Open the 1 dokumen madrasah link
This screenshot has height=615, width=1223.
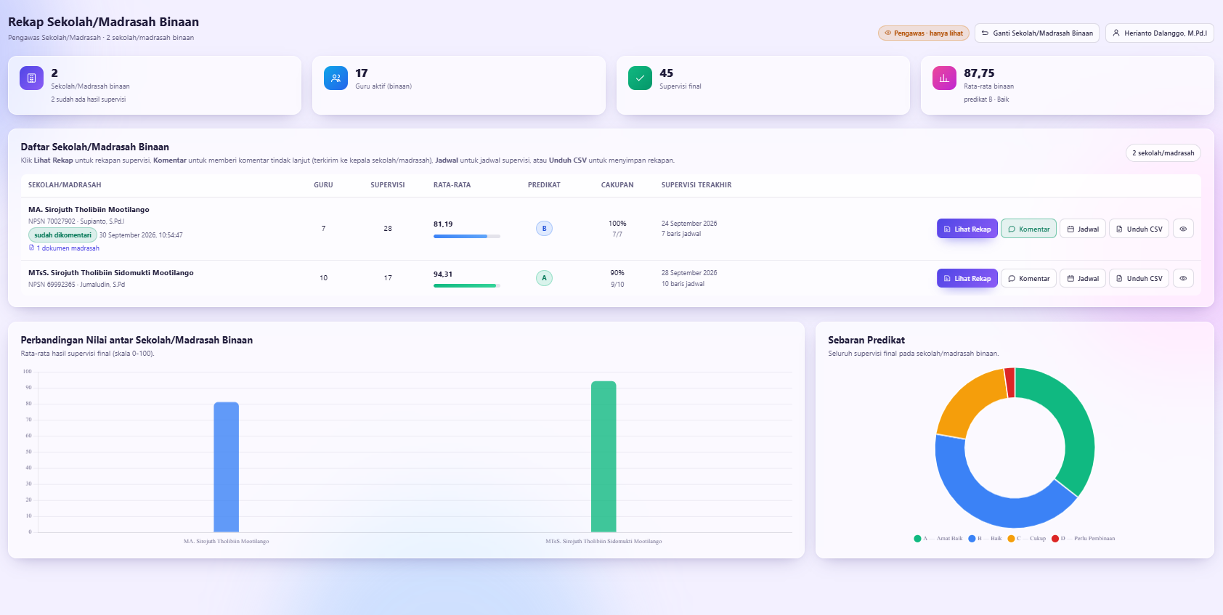tap(64, 248)
